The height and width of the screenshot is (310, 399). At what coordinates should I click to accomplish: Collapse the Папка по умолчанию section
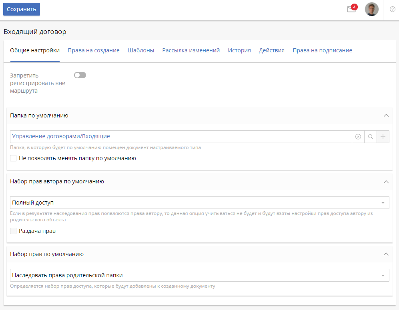point(386,115)
